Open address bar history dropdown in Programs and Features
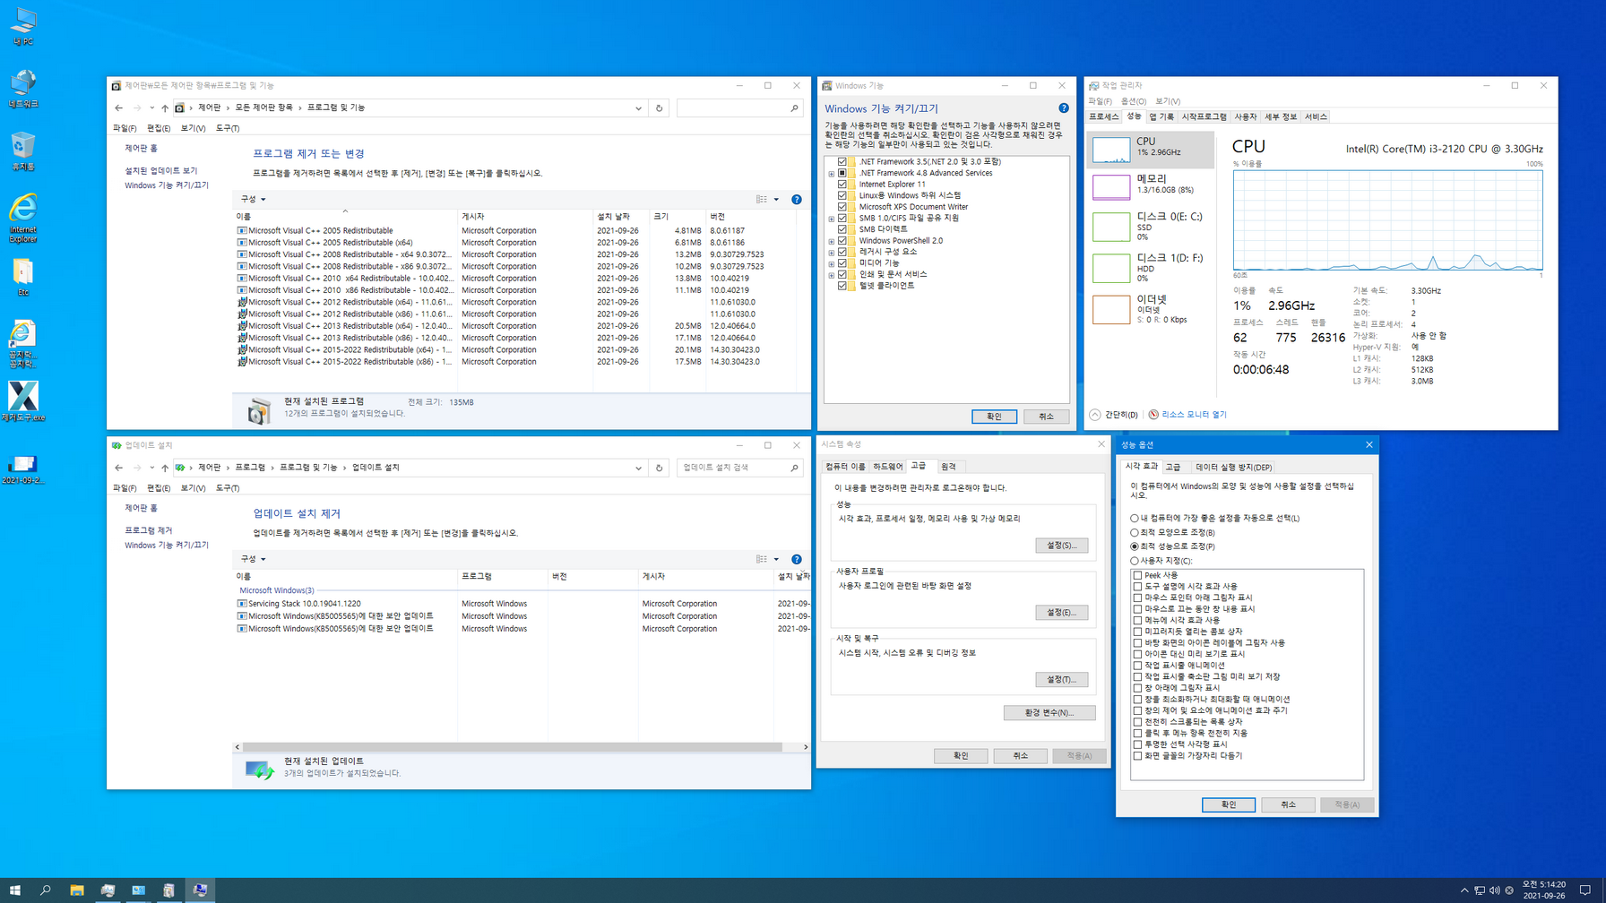The width and height of the screenshot is (1606, 903). [x=638, y=107]
